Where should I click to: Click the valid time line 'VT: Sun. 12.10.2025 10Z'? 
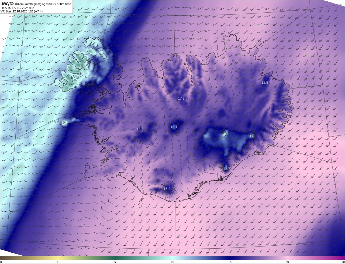point(17,11)
